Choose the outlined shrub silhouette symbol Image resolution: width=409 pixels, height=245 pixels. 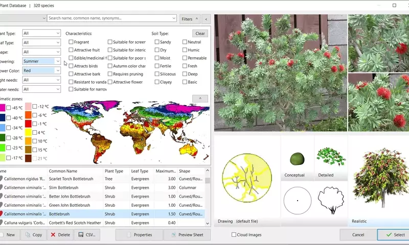(331, 201)
